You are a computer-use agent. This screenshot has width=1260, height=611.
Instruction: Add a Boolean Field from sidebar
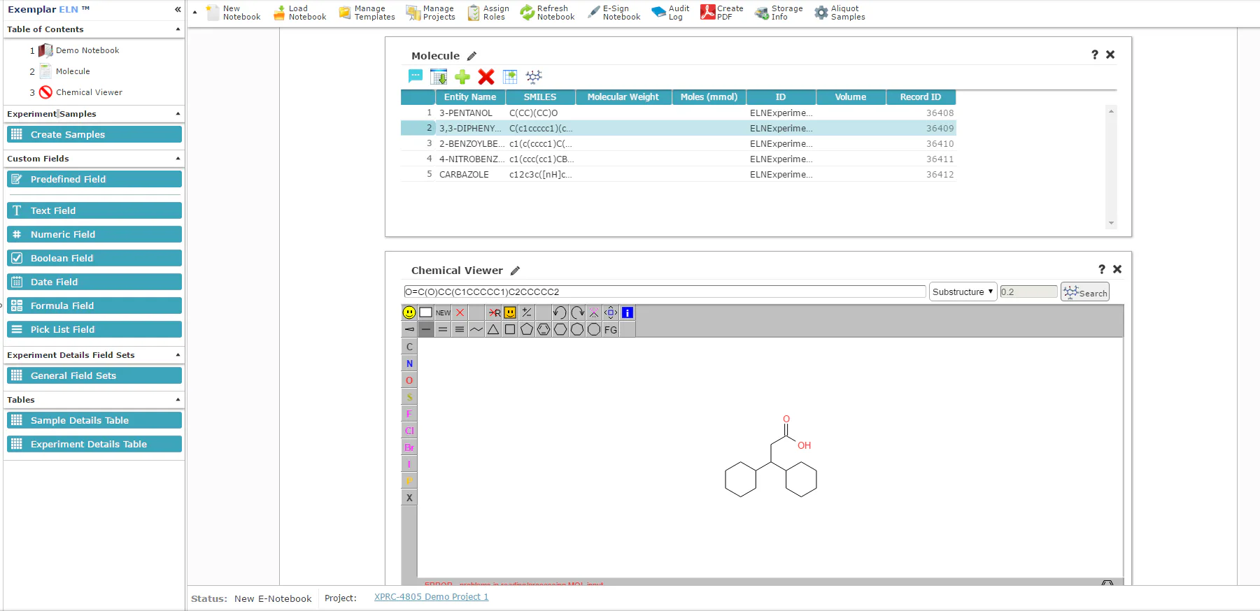(x=94, y=258)
